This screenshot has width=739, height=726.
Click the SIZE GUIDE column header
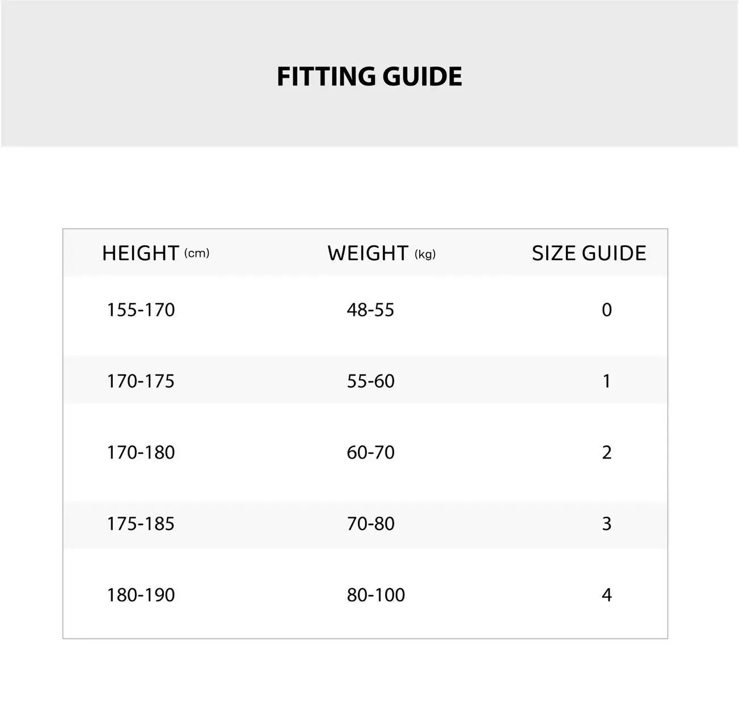coord(589,253)
